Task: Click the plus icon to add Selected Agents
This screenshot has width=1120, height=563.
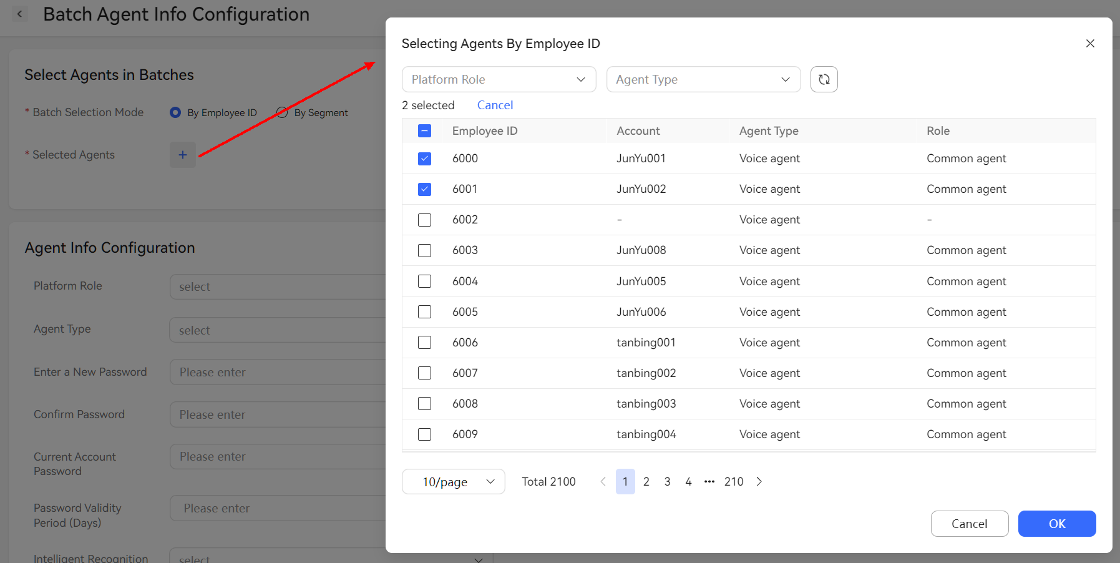Action: pos(183,155)
